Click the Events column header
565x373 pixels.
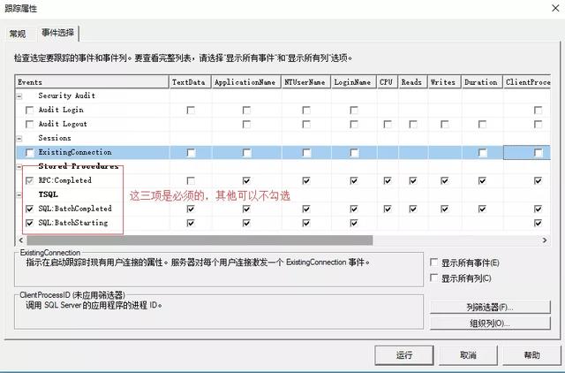pyautogui.click(x=92, y=82)
